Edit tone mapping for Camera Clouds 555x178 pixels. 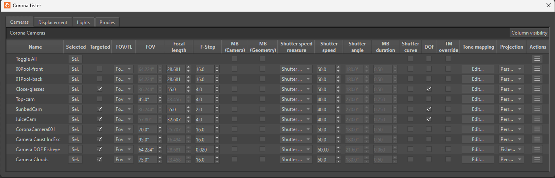point(478,160)
